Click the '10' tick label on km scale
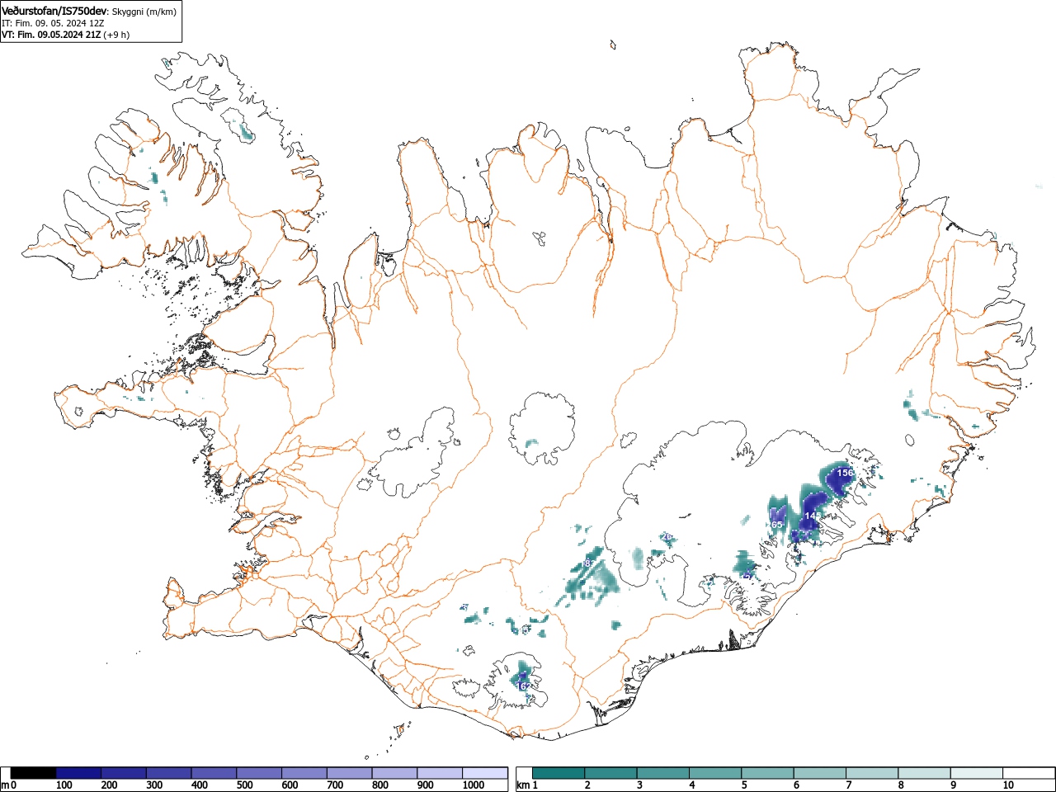The image size is (1056, 792). (1008, 786)
